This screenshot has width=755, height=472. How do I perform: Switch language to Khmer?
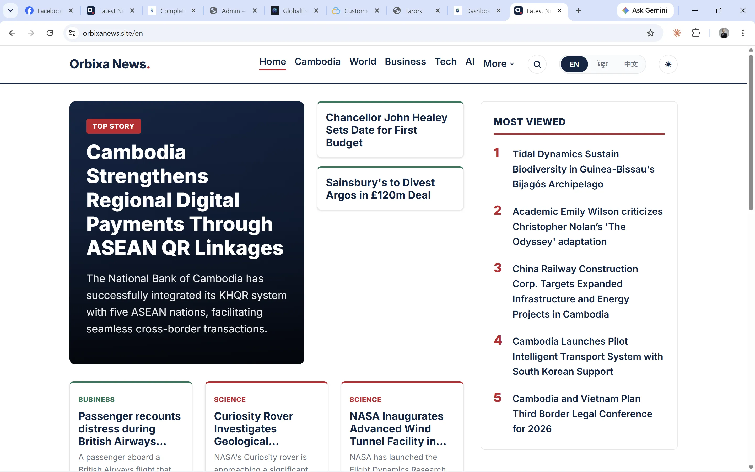(602, 64)
